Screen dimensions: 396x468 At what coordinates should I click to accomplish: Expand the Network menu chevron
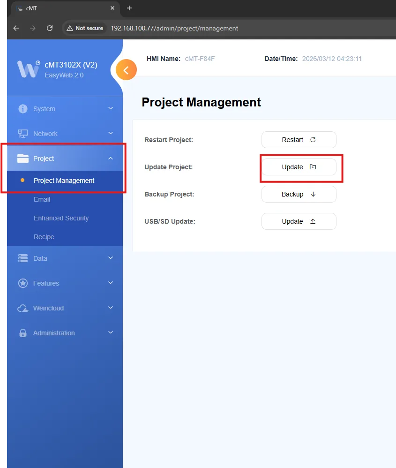111,133
